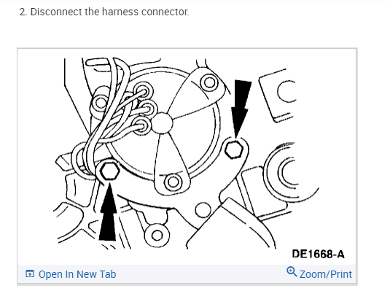Click the plain round hole below the right hex bolt
The width and height of the screenshot is (390, 299).
203,210
